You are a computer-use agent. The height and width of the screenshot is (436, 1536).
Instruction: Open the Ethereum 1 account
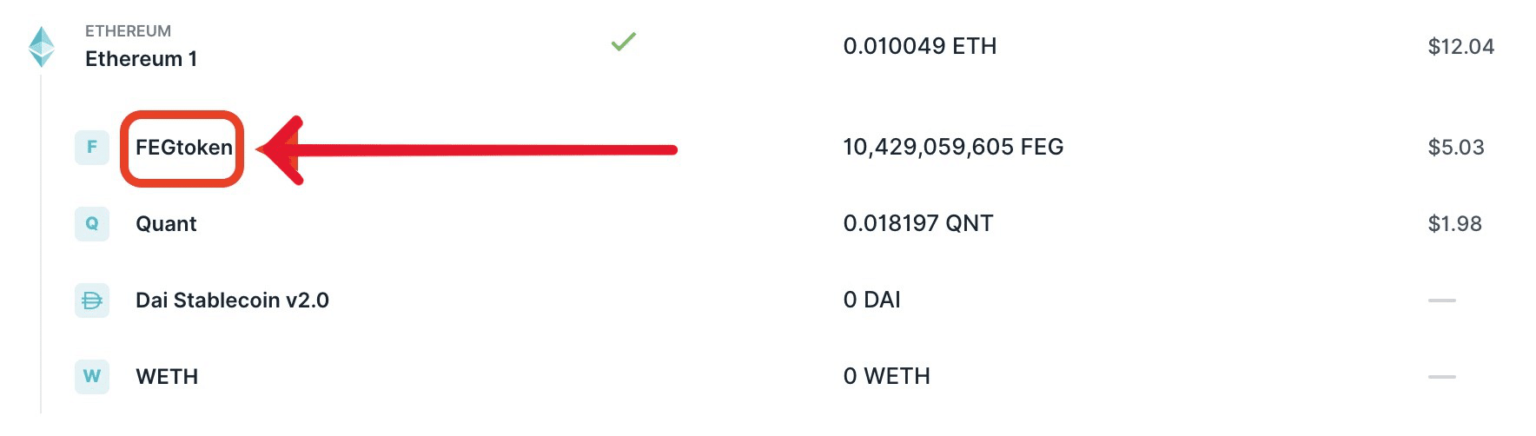point(141,59)
